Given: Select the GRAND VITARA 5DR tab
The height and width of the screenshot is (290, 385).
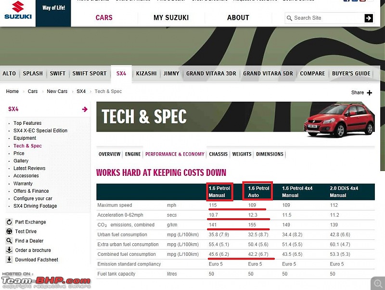Looking at the screenshot, I should pos(268,74).
